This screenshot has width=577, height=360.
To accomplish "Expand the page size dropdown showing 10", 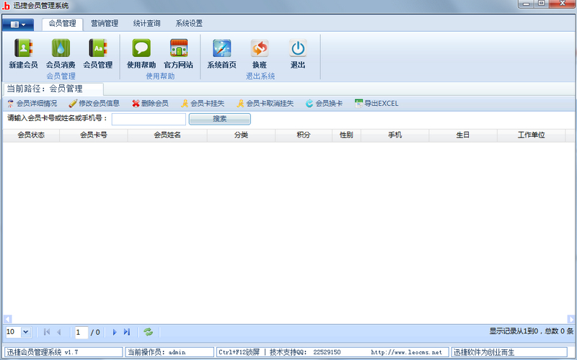I will coord(25,332).
